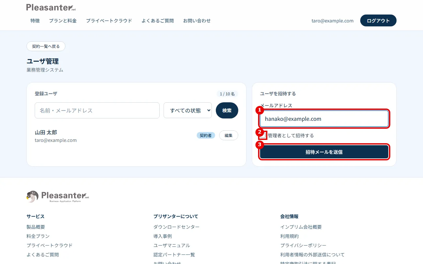This screenshot has width=423, height=264.
Task: Open the 利用規約 link
Action: click(289, 236)
